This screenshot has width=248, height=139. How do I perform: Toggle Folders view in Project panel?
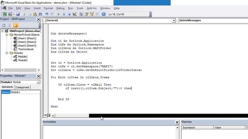point(15,25)
